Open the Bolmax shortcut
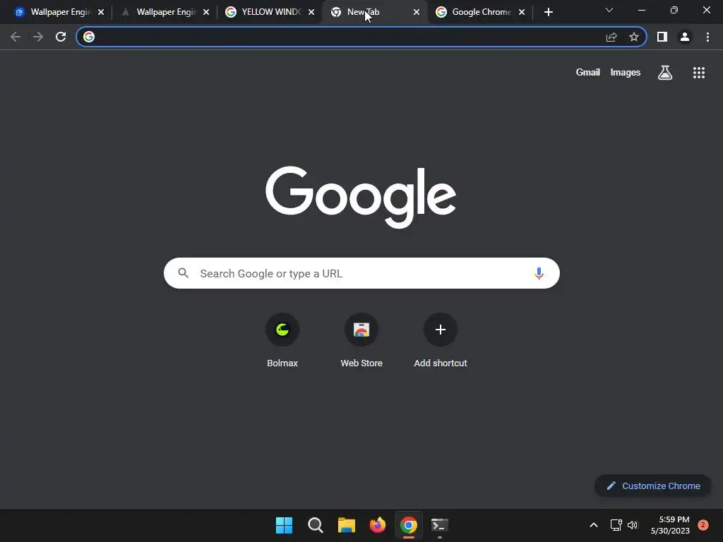Viewport: 723px width, 542px height. point(282,340)
